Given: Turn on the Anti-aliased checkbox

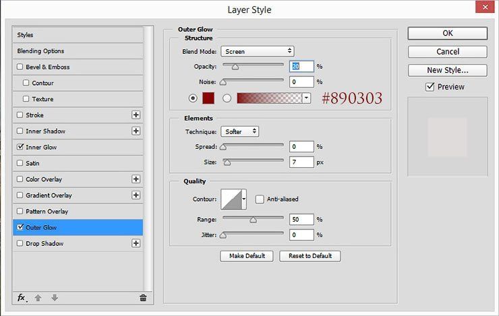Looking at the screenshot, I should tap(260, 199).
